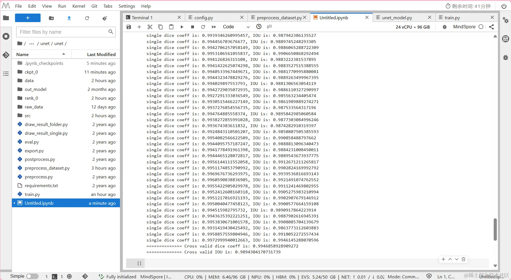This screenshot has height=280, width=511.
Task: Open the raw_data folder
Action: [x=66, y=107]
